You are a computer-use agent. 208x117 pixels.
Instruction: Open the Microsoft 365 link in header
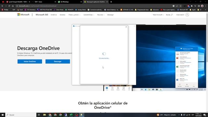click(42, 15)
